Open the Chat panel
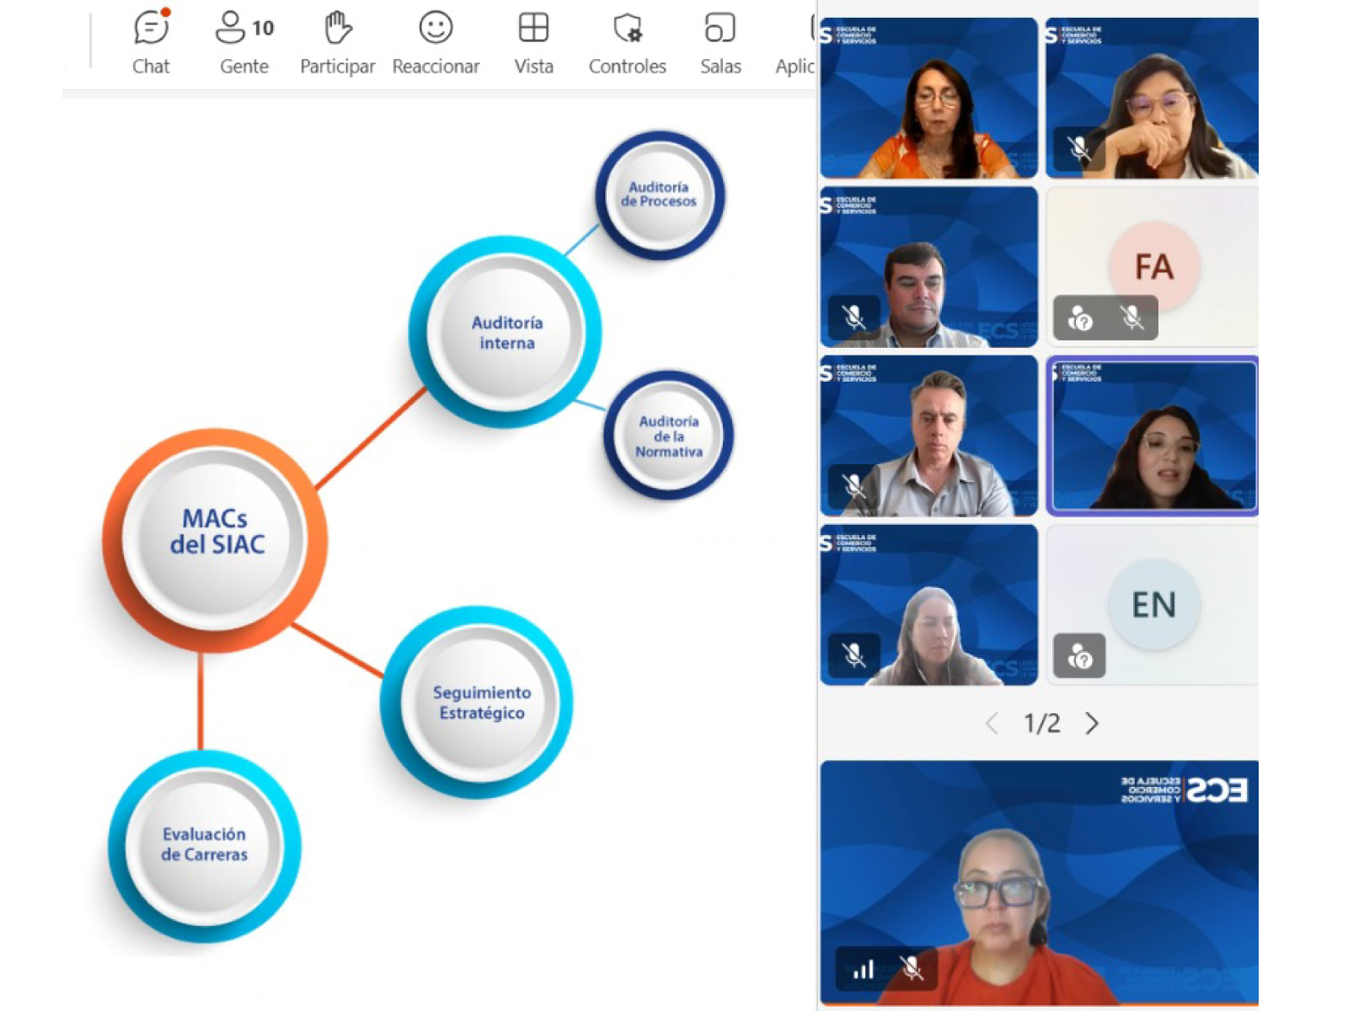Image resolution: width=1348 pixels, height=1011 pixels. (x=151, y=43)
